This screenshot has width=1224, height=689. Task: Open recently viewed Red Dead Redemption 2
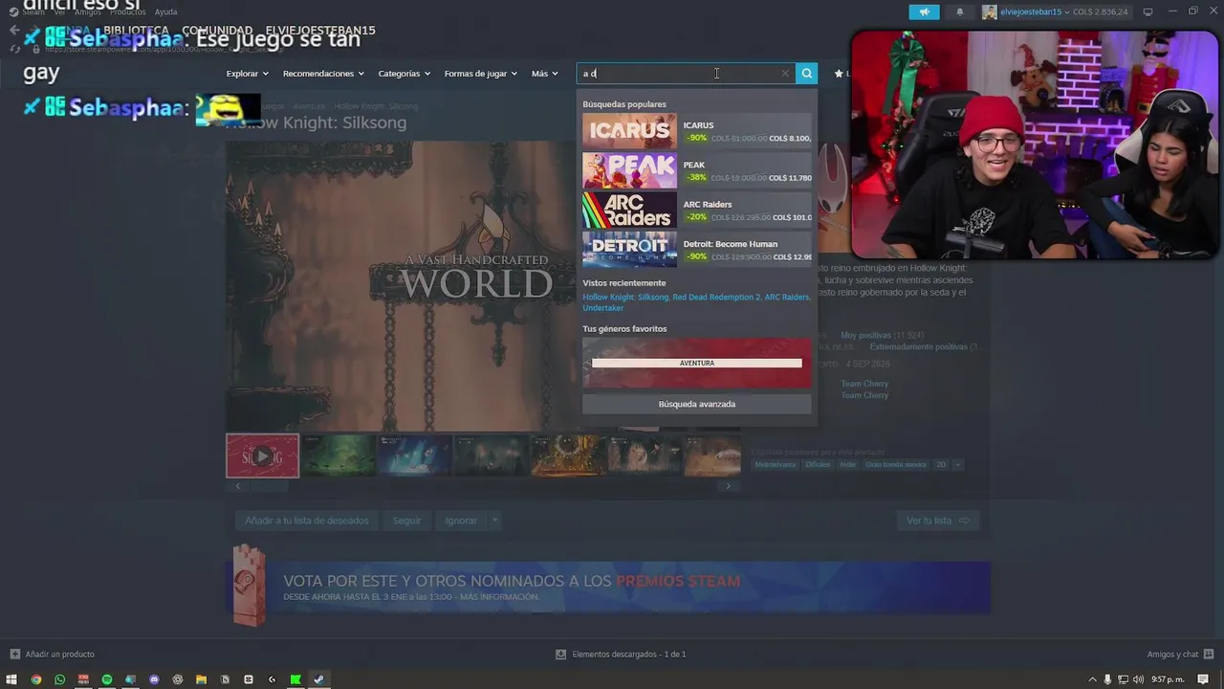[716, 298]
